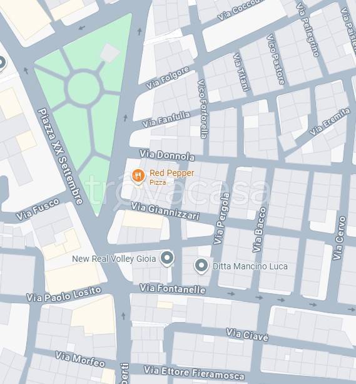Open the Ditta Mancino Luca location pin
Image resolution: width=356 pixels, height=384 pixels.
(201, 266)
